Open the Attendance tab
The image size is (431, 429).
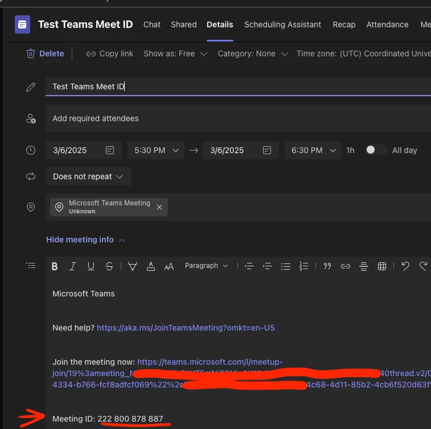coord(387,24)
